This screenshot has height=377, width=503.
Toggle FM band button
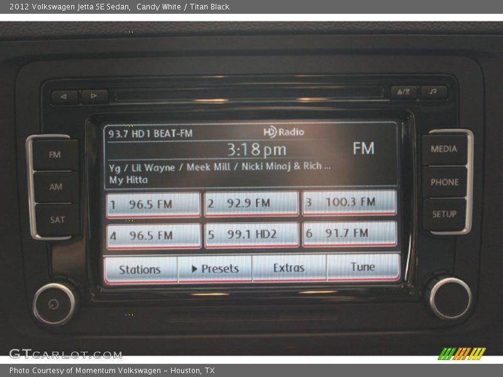click(55, 154)
